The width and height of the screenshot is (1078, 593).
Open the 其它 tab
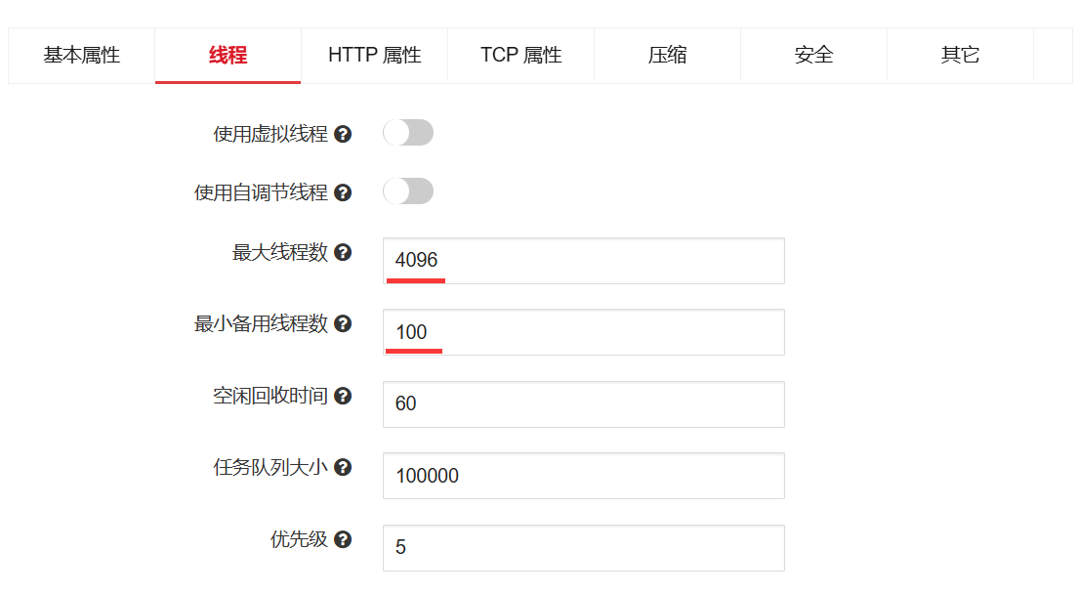pos(961,55)
